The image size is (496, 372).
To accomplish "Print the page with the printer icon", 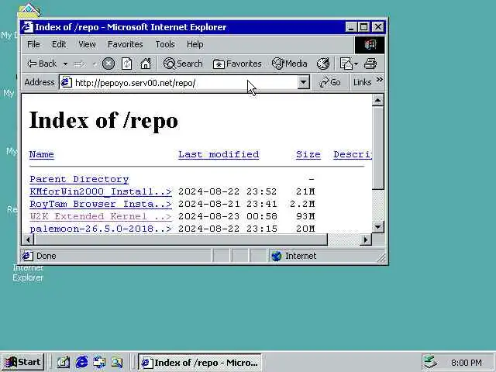I will tap(370, 64).
